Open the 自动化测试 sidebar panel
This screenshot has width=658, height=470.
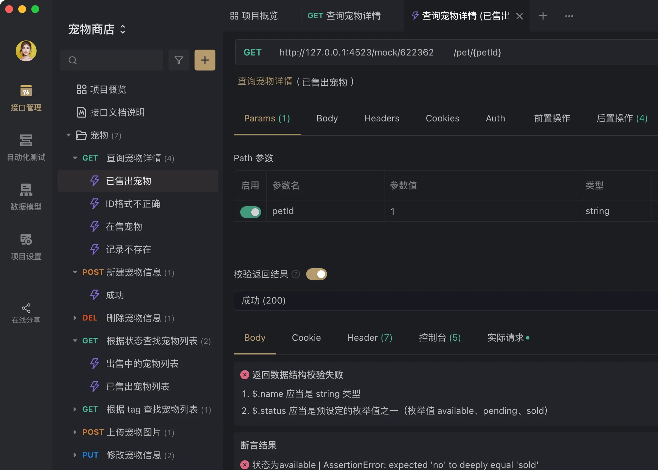pyautogui.click(x=25, y=149)
